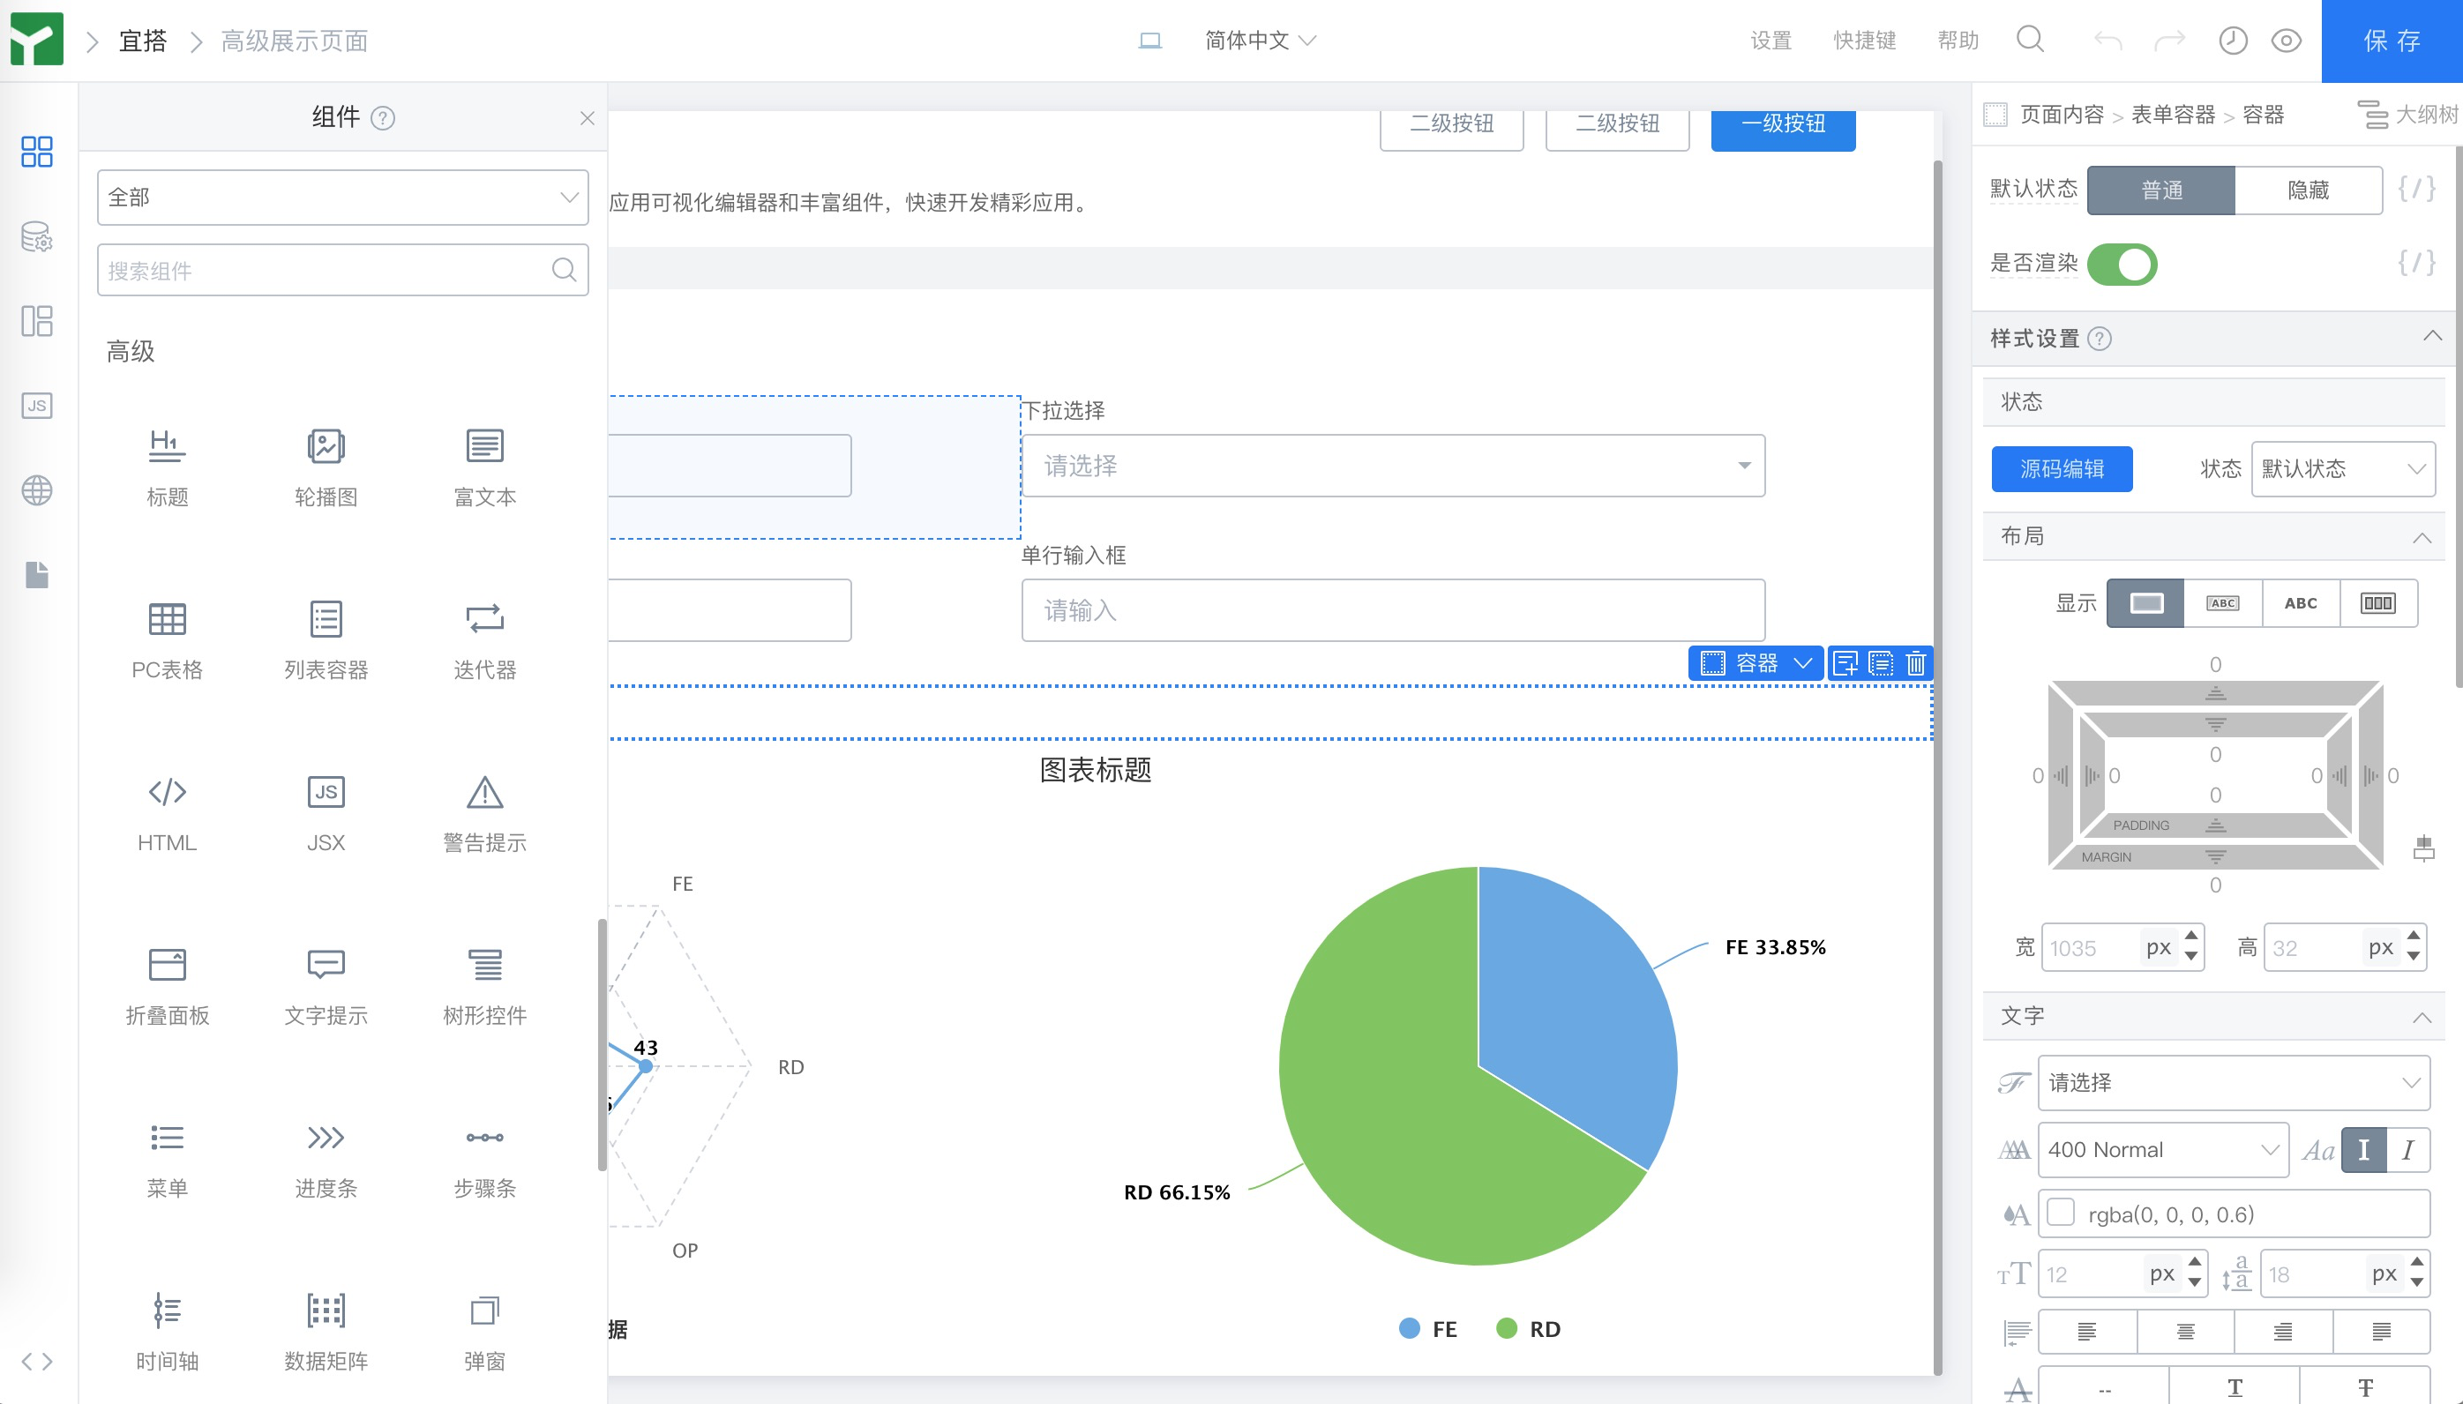Open the 快捷键 menu item

tap(1864, 41)
